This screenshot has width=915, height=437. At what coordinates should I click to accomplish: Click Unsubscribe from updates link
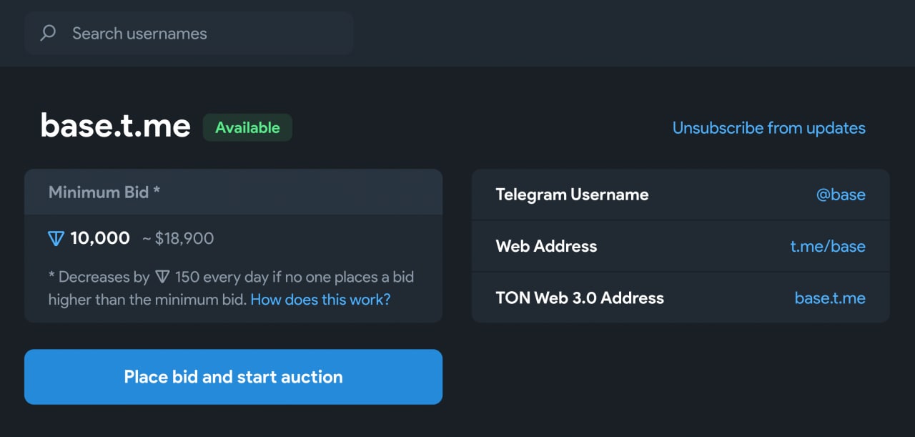pyautogui.click(x=768, y=128)
